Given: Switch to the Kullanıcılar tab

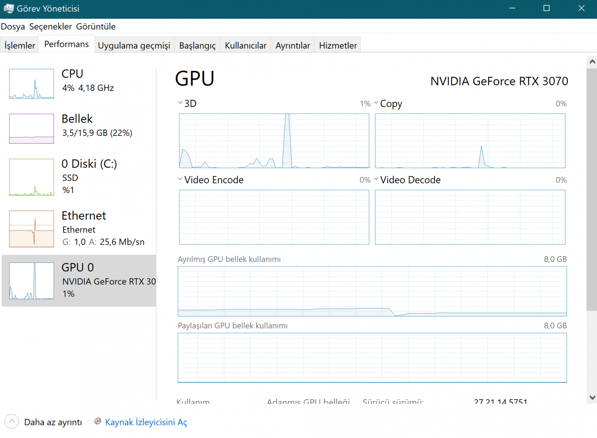Looking at the screenshot, I should pyautogui.click(x=246, y=45).
